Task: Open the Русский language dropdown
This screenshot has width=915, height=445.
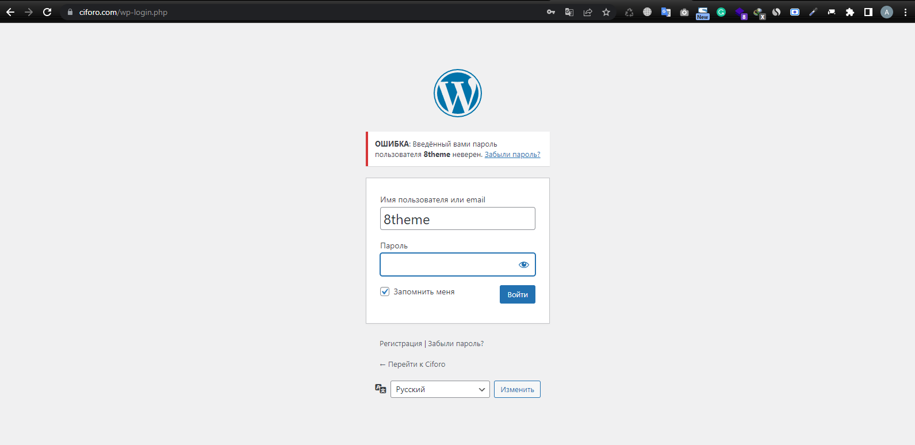Action: click(x=440, y=389)
